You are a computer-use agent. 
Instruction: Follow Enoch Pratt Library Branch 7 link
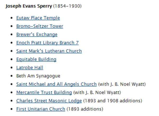point(47,43)
